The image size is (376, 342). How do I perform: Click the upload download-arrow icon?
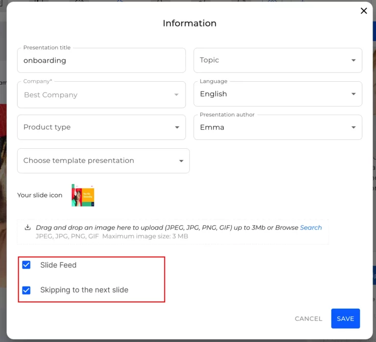tap(27, 227)
